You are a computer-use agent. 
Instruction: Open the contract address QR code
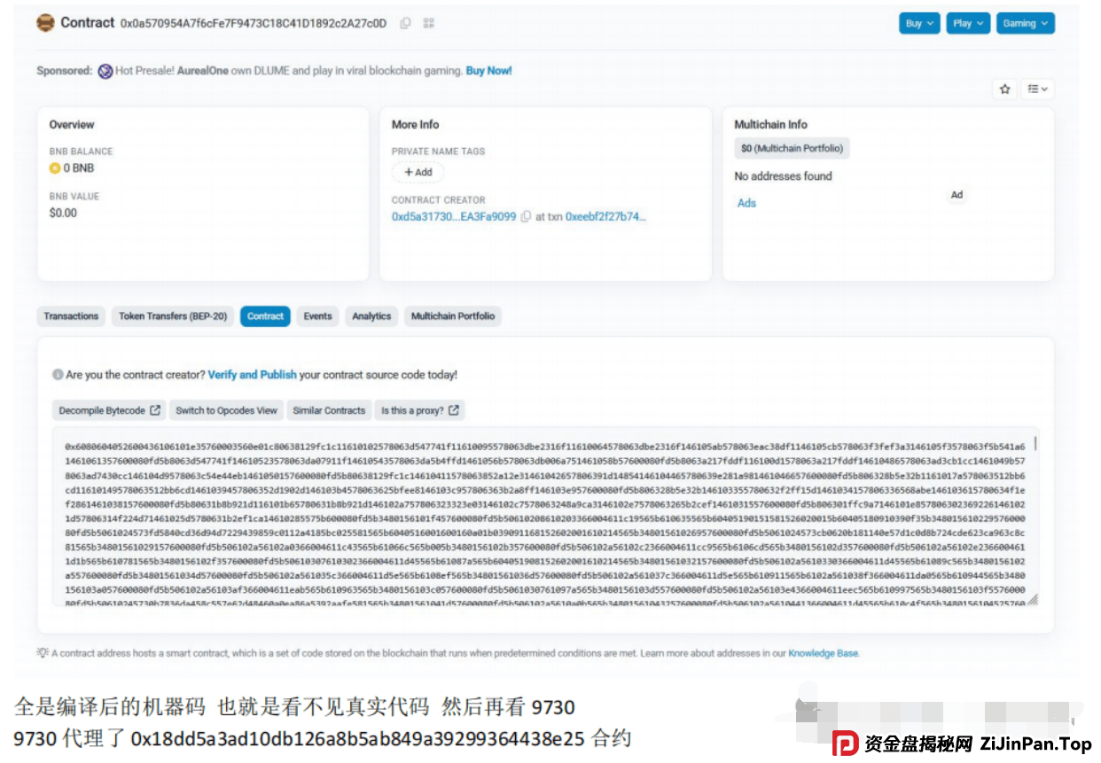[x=428, y=23]
